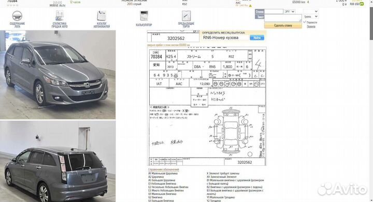
Task: Open the front view car photo
Action: click(x=58, y=75)
